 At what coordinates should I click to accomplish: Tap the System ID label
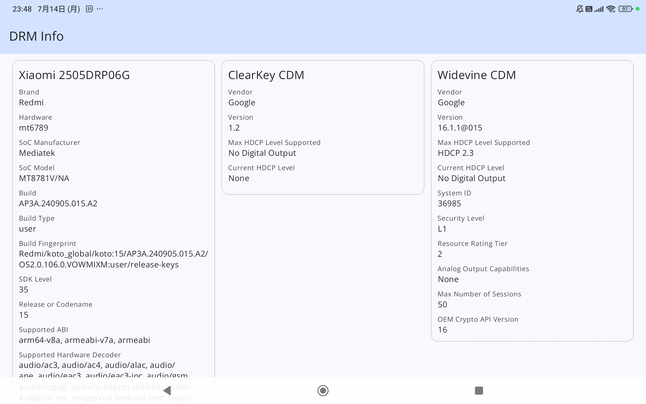[454, 193]
